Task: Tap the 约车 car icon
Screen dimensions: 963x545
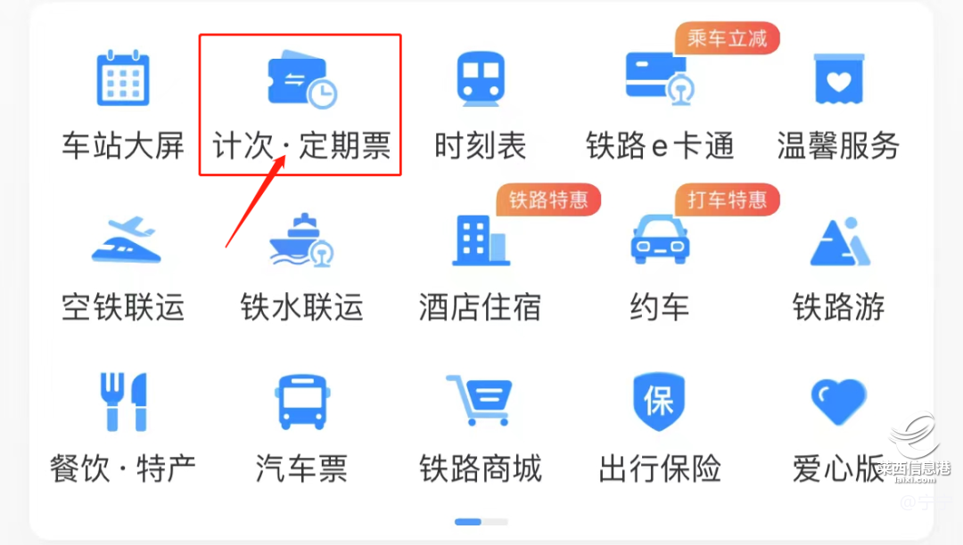Action: 660,240
